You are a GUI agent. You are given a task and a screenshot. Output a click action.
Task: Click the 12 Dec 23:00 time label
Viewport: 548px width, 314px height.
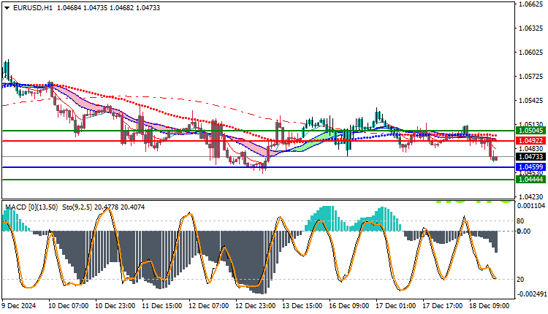click(x=256, y=306)
